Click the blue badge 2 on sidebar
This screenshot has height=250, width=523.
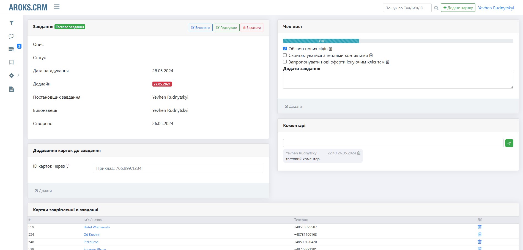coord(19,46)
